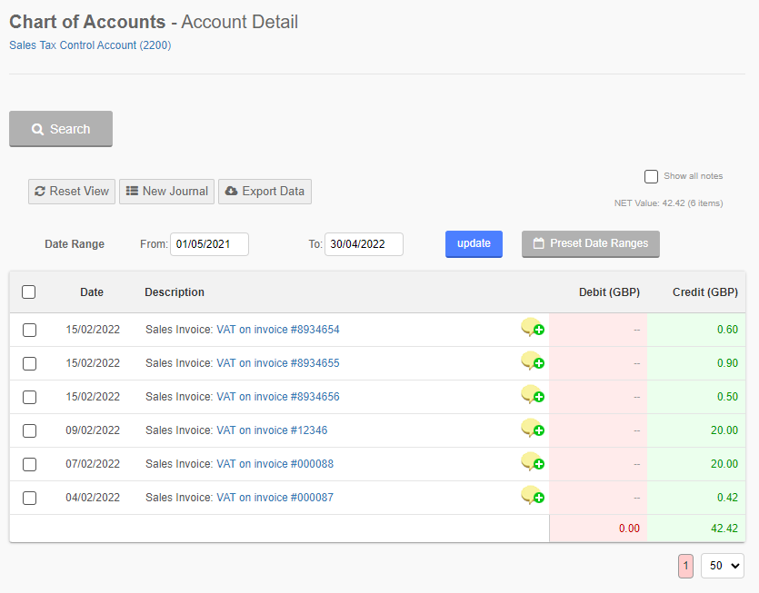This screenshot has width=759, height=593.
Task: Click the 04/02/2022 date cell
Action: tap(93, 498)
